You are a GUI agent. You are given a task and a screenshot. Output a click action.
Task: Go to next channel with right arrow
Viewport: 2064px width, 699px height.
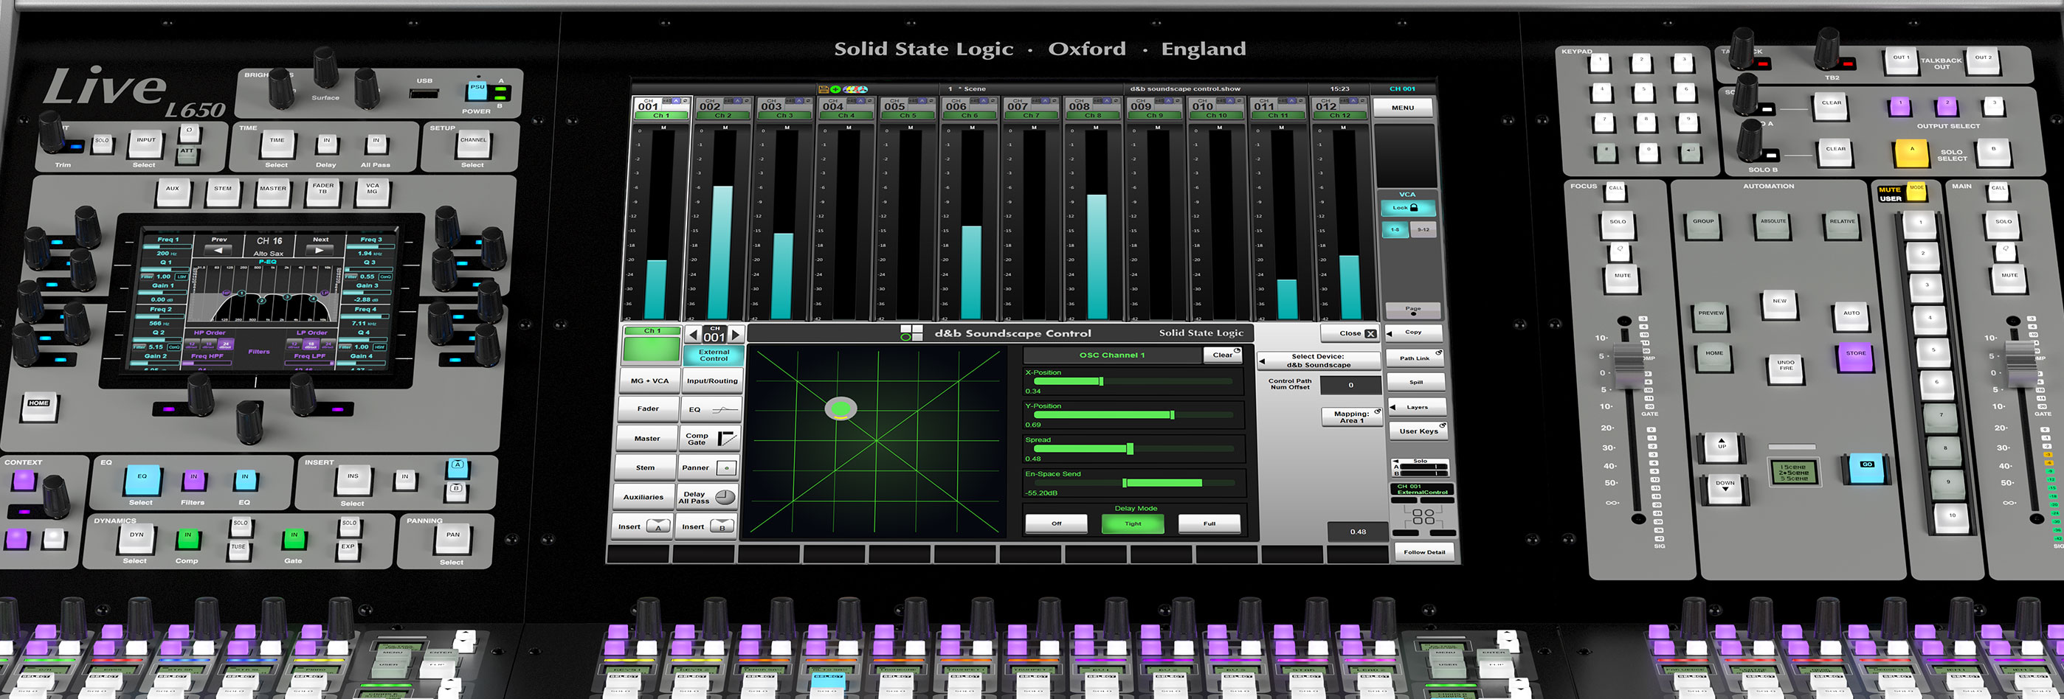[x=736, y=334]
